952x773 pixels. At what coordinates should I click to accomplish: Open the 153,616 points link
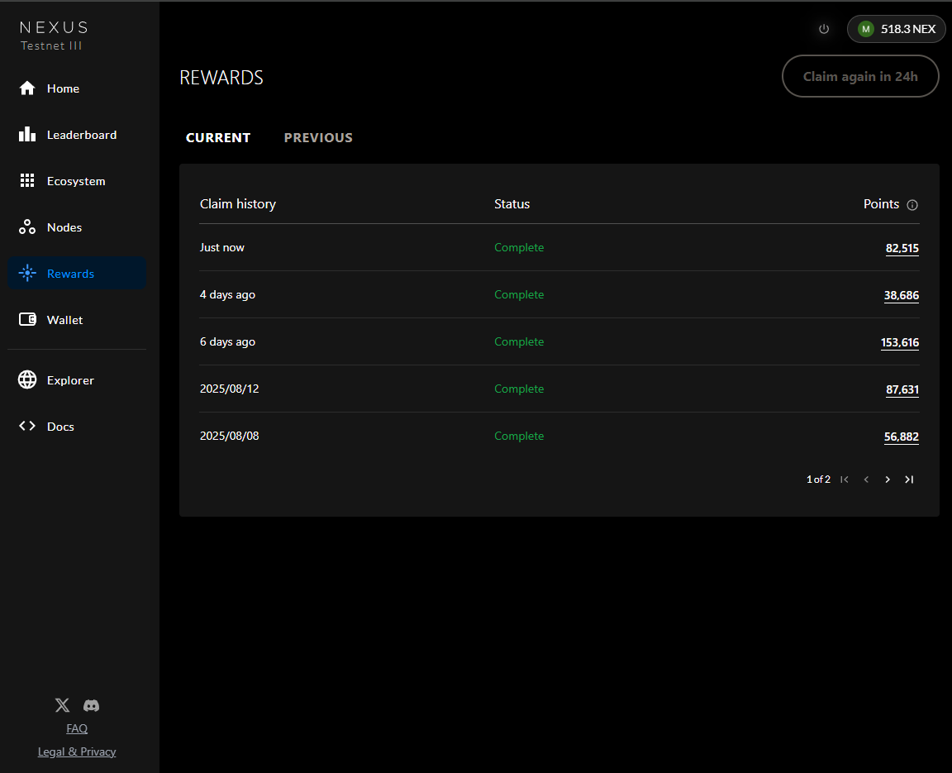(900, 342)
